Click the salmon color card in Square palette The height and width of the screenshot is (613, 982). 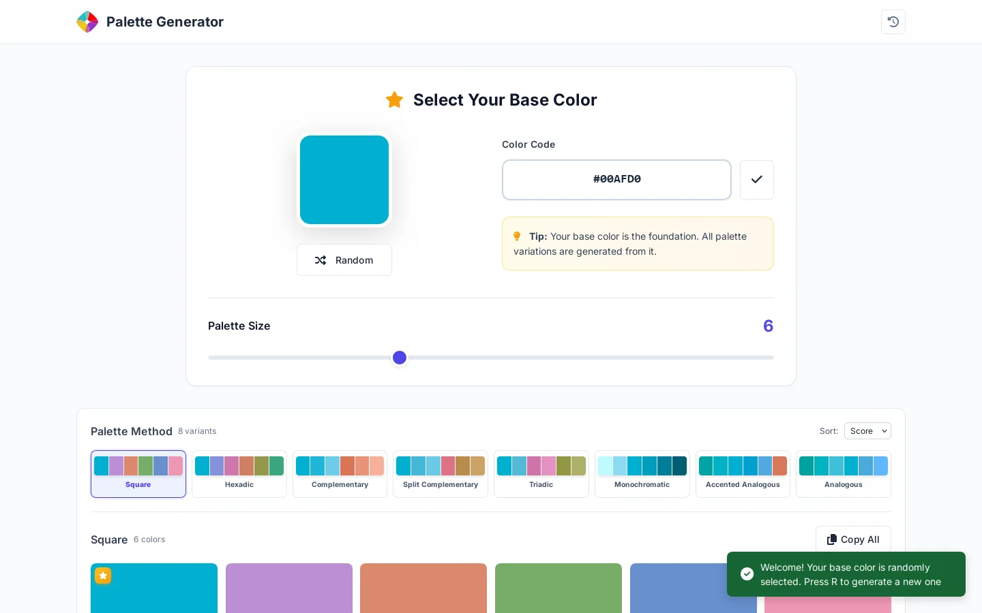point(423,588)
